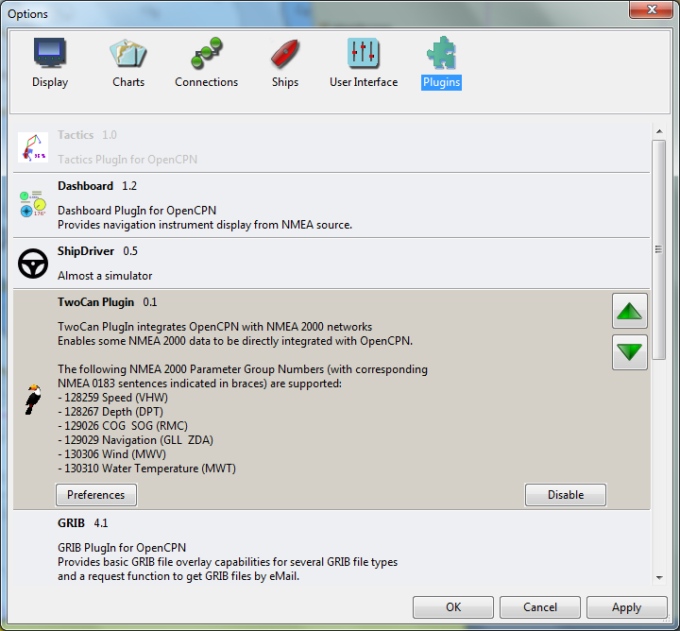
Task: Move TwoCan plugin down with green arrow
Action: coord(630,352)
